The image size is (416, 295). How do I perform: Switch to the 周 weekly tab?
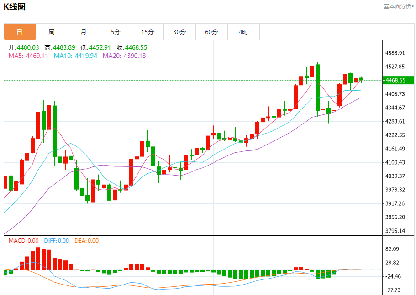(x=52, y=32)
